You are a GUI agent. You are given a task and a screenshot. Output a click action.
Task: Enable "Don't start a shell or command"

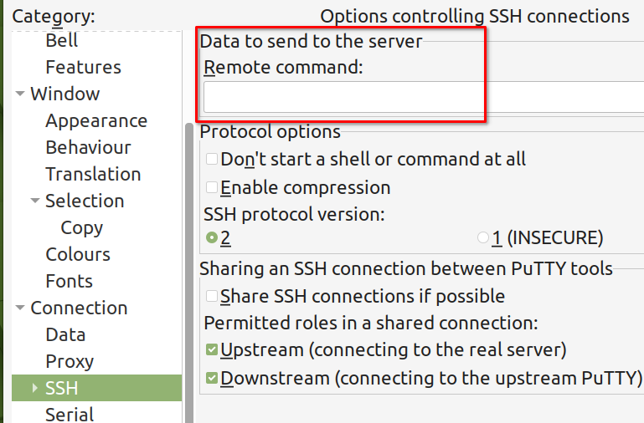[213, 159]
